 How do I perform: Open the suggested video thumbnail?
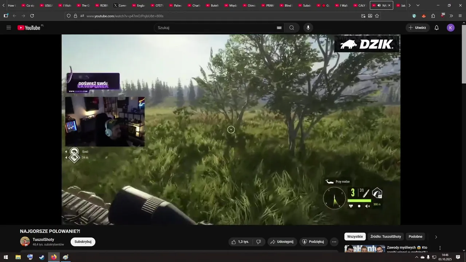[365, 249]
